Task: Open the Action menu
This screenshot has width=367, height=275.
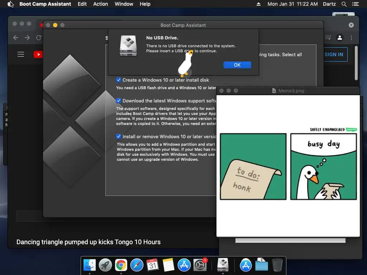Action: point(101,4)
